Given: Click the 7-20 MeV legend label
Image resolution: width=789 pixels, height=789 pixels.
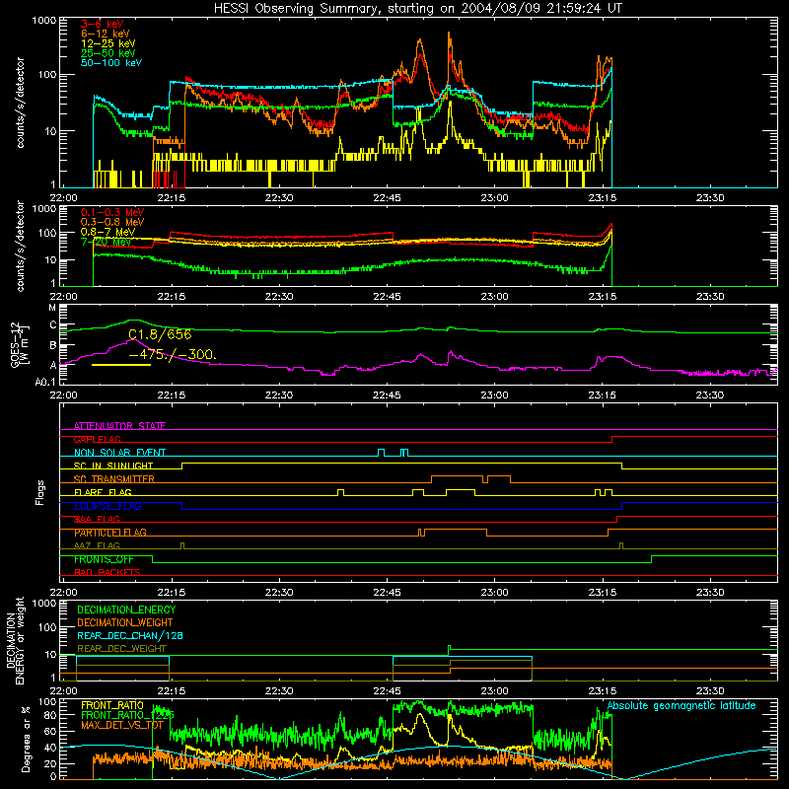Looking at the screenshot, I should click(x=107, y=242).
